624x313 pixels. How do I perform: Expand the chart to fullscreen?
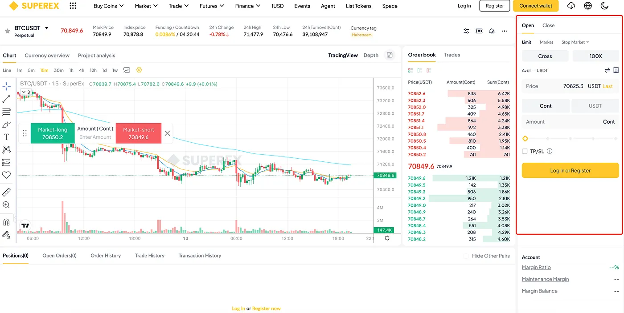coord(390,55)
